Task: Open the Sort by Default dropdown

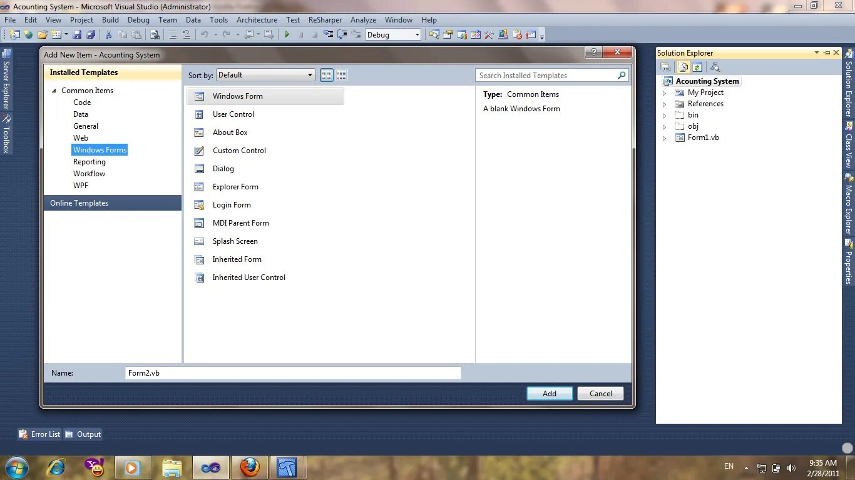Action: (x=265, y=75)
